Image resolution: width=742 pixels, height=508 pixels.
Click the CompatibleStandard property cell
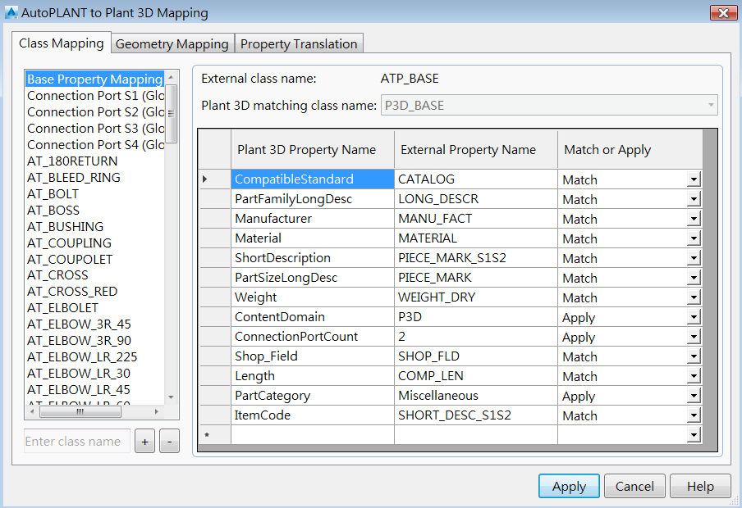tap(313, 179)
